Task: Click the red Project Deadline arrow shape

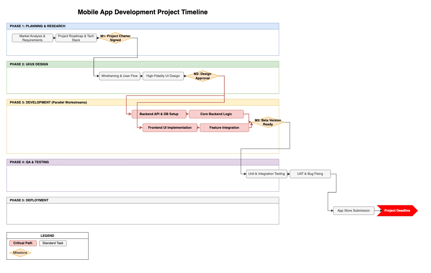Action: pos(397,211)
